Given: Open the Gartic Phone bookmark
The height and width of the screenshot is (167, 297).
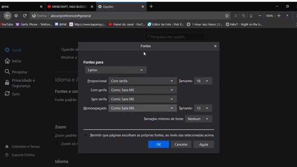Looking at the screenshot, I should (34, 25).
